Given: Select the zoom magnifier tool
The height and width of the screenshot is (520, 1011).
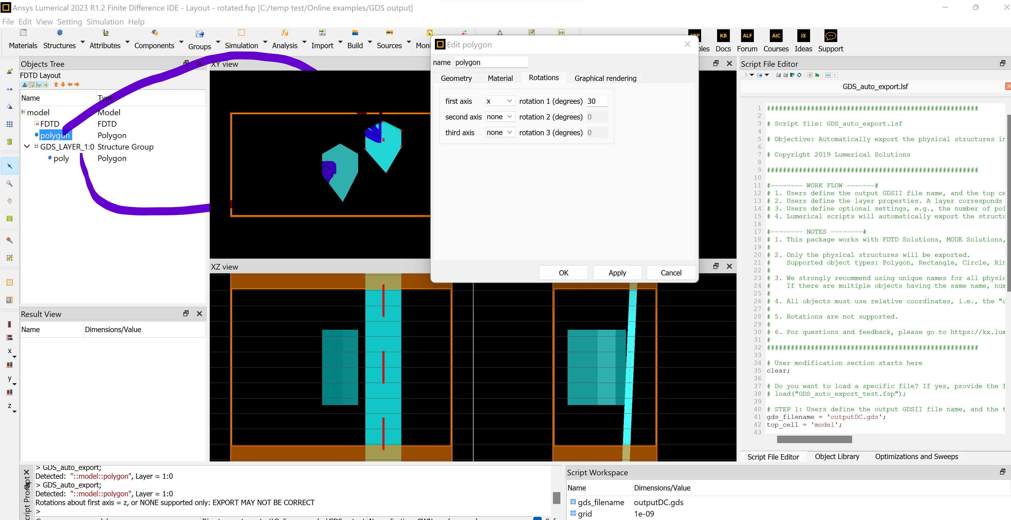Looking at the screenshot, I should click(9, 183).
